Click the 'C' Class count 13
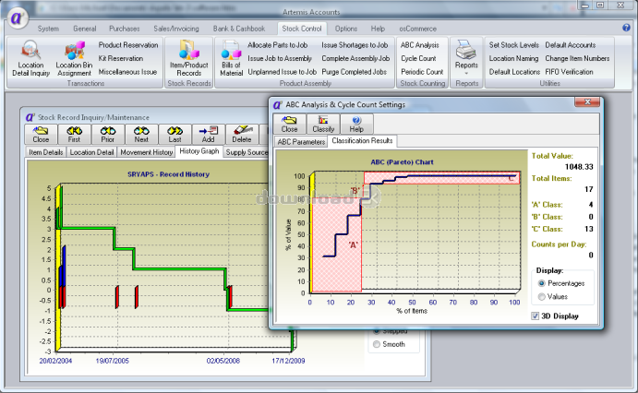This screenshot has width=638, height=393. pos(589,229)
